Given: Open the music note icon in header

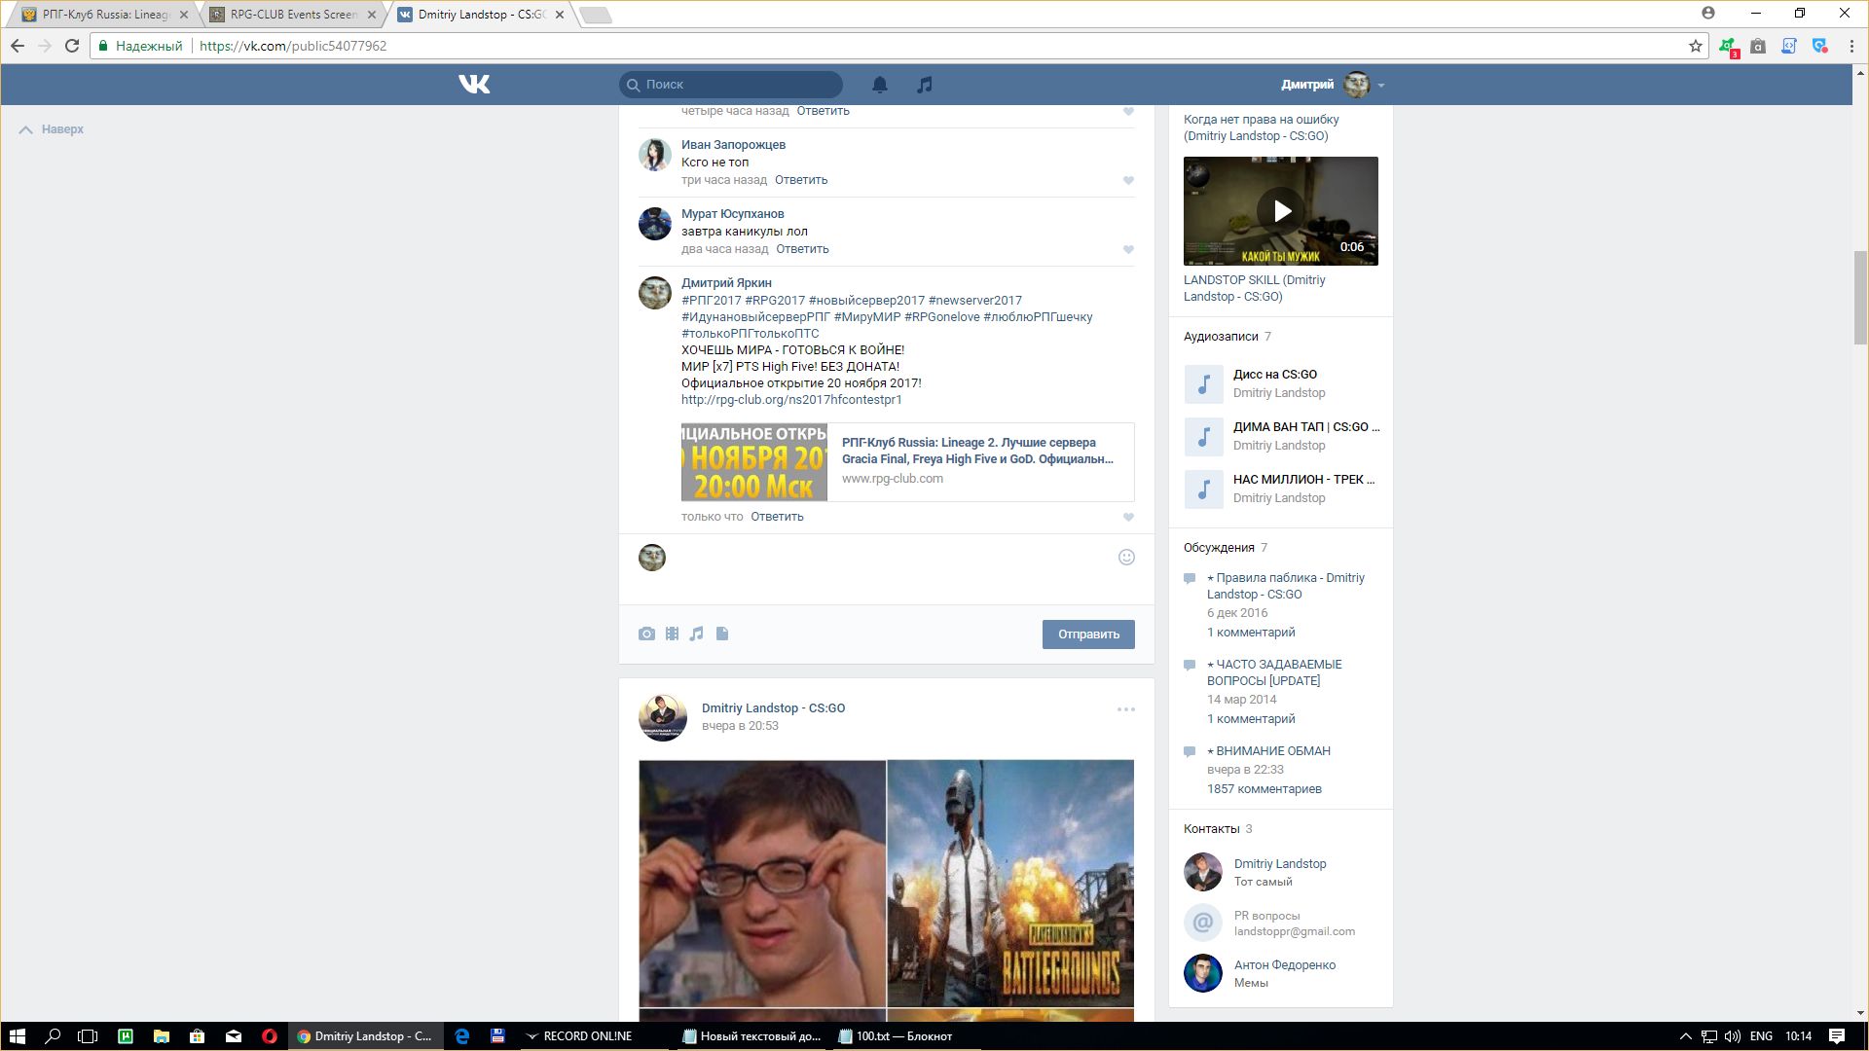Looking at the screenshot, I should [925, 85].
